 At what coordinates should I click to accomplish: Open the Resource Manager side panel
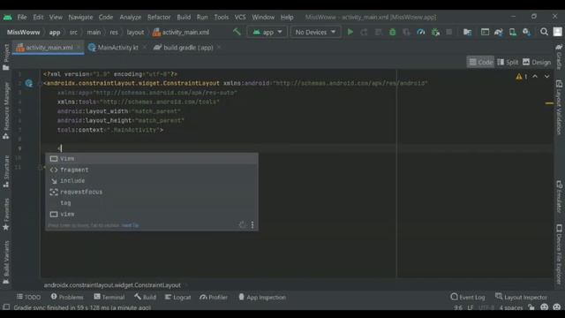tap(6, 110)
